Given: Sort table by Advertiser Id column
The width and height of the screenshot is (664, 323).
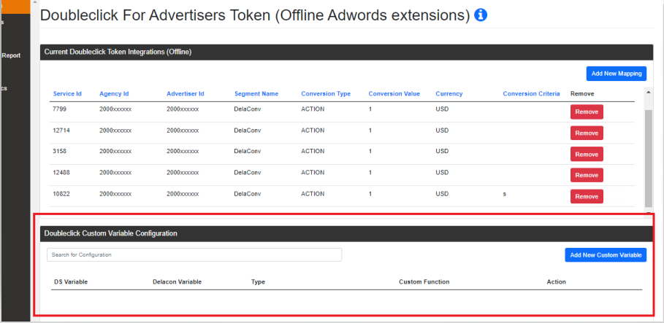Looking at the screenshot, I should pos(186,94).
